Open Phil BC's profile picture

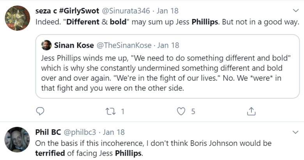pos(17,139)
